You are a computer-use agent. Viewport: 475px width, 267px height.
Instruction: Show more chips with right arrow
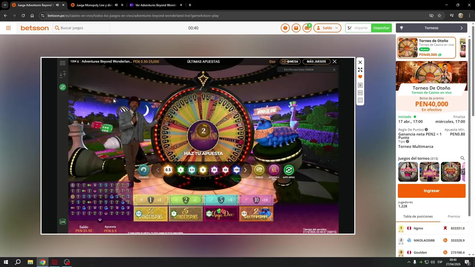click(x=245, y=170)
